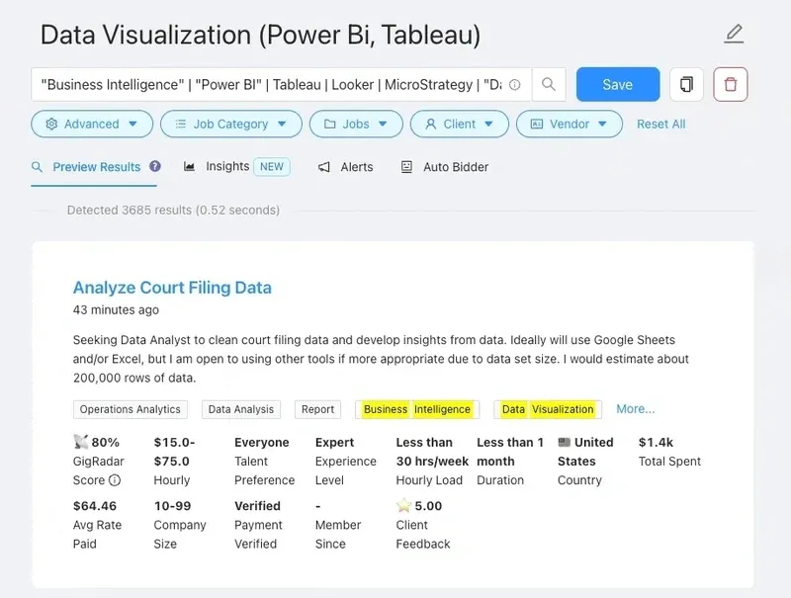Click the duplicate scanner copy icon
The height and width of the screenshot is (598, 791).
(686, 84)
